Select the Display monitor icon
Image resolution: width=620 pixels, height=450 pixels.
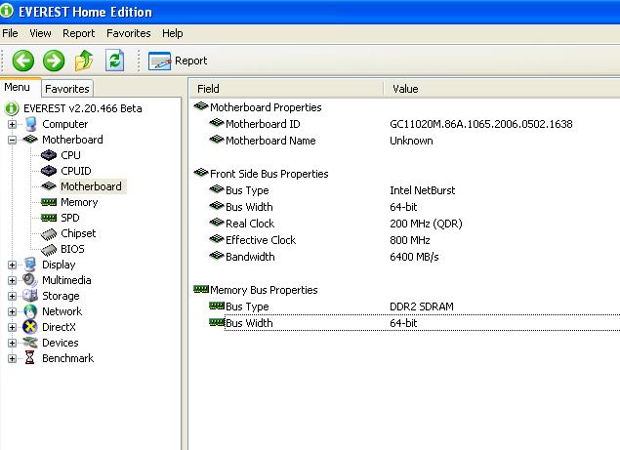[x=30, y=265]
